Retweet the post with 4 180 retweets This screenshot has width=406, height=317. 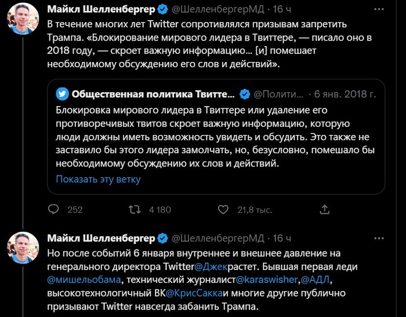tap(134, 209)
